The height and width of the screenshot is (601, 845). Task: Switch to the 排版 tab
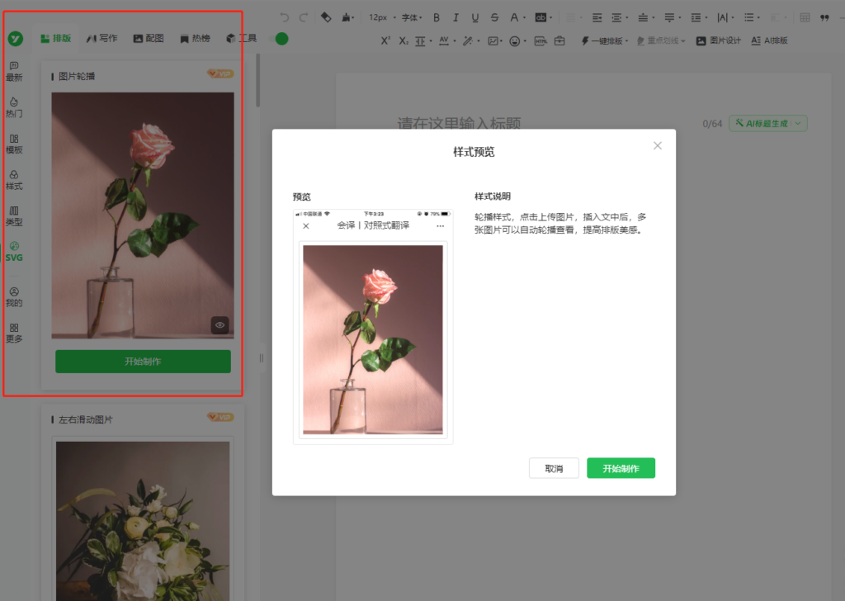coord(56,38)
